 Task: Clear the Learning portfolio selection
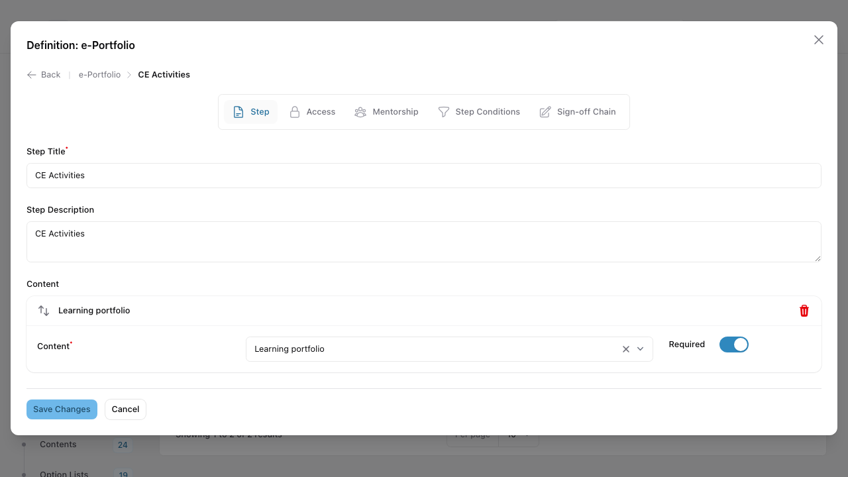pos(625,349)
